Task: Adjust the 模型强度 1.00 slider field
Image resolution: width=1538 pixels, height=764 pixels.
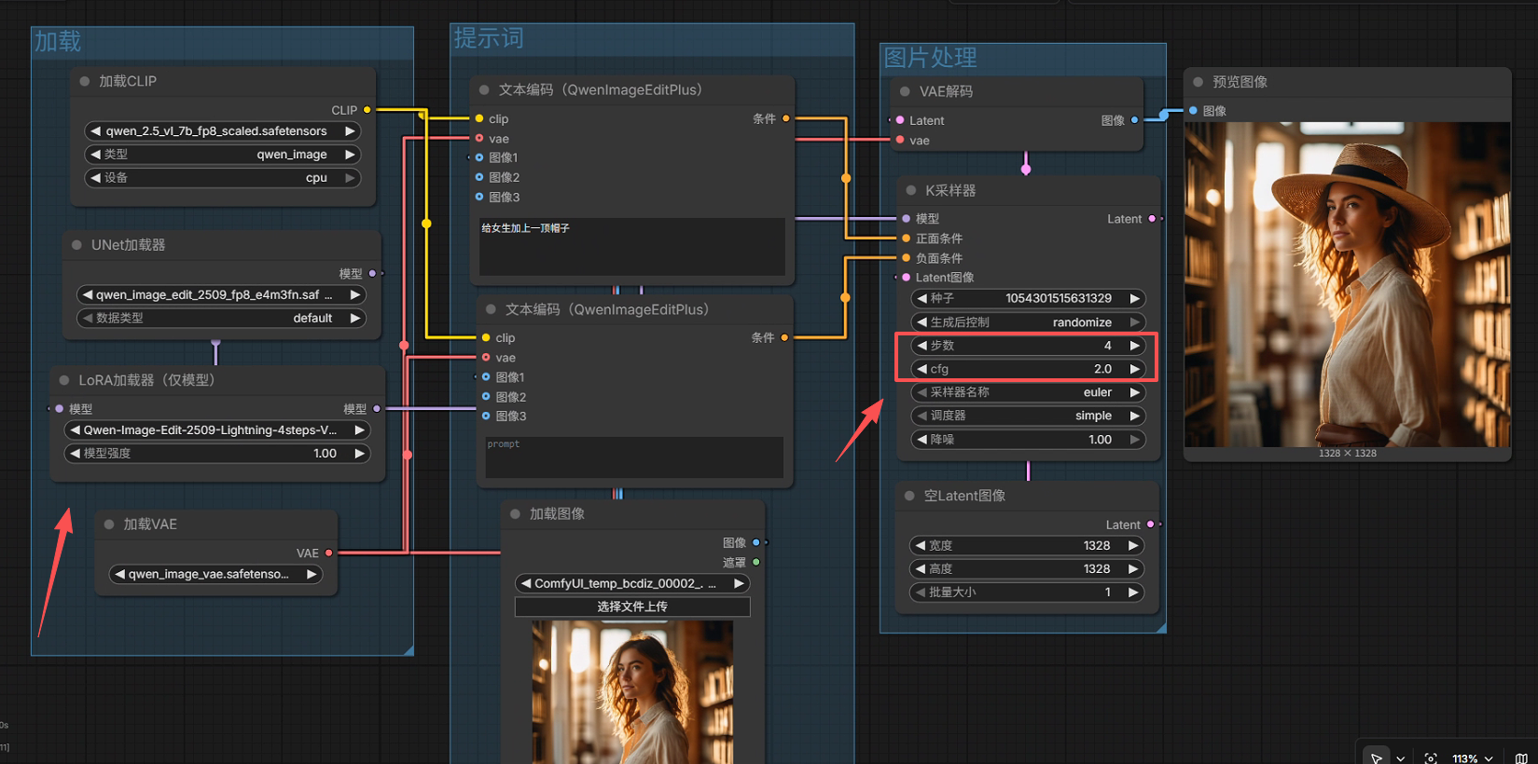Action: [216, 454]
